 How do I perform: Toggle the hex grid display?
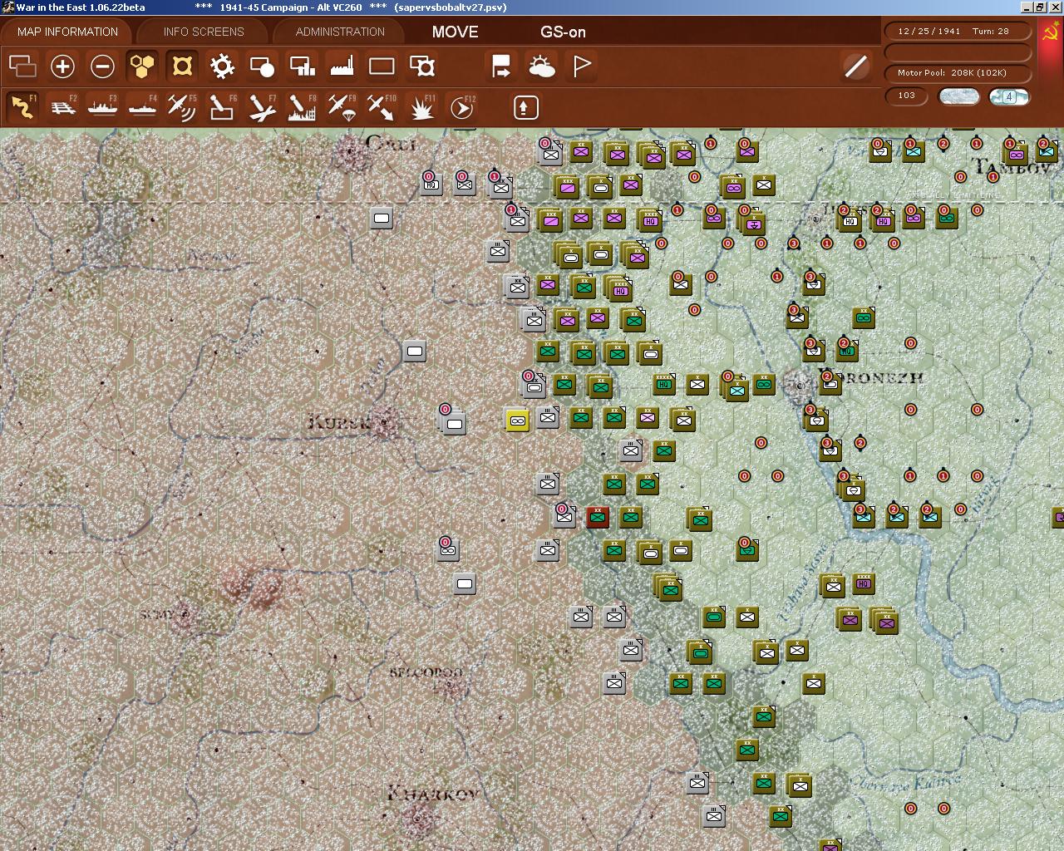coord(142,66)
